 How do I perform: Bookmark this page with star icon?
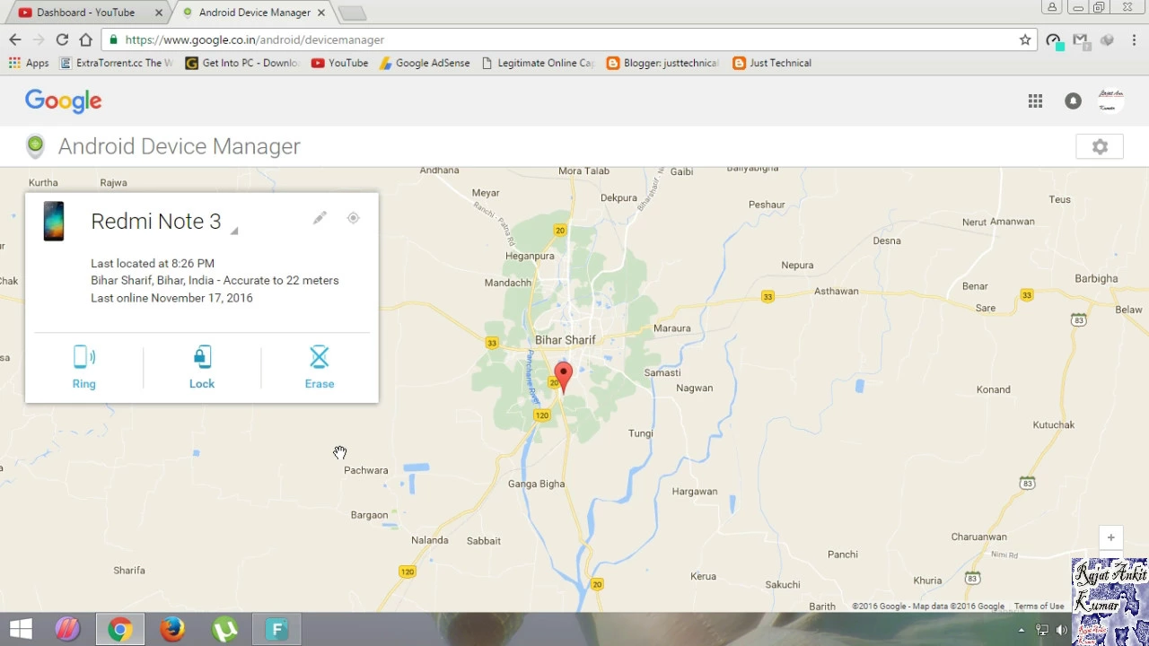pos(1025,39)
